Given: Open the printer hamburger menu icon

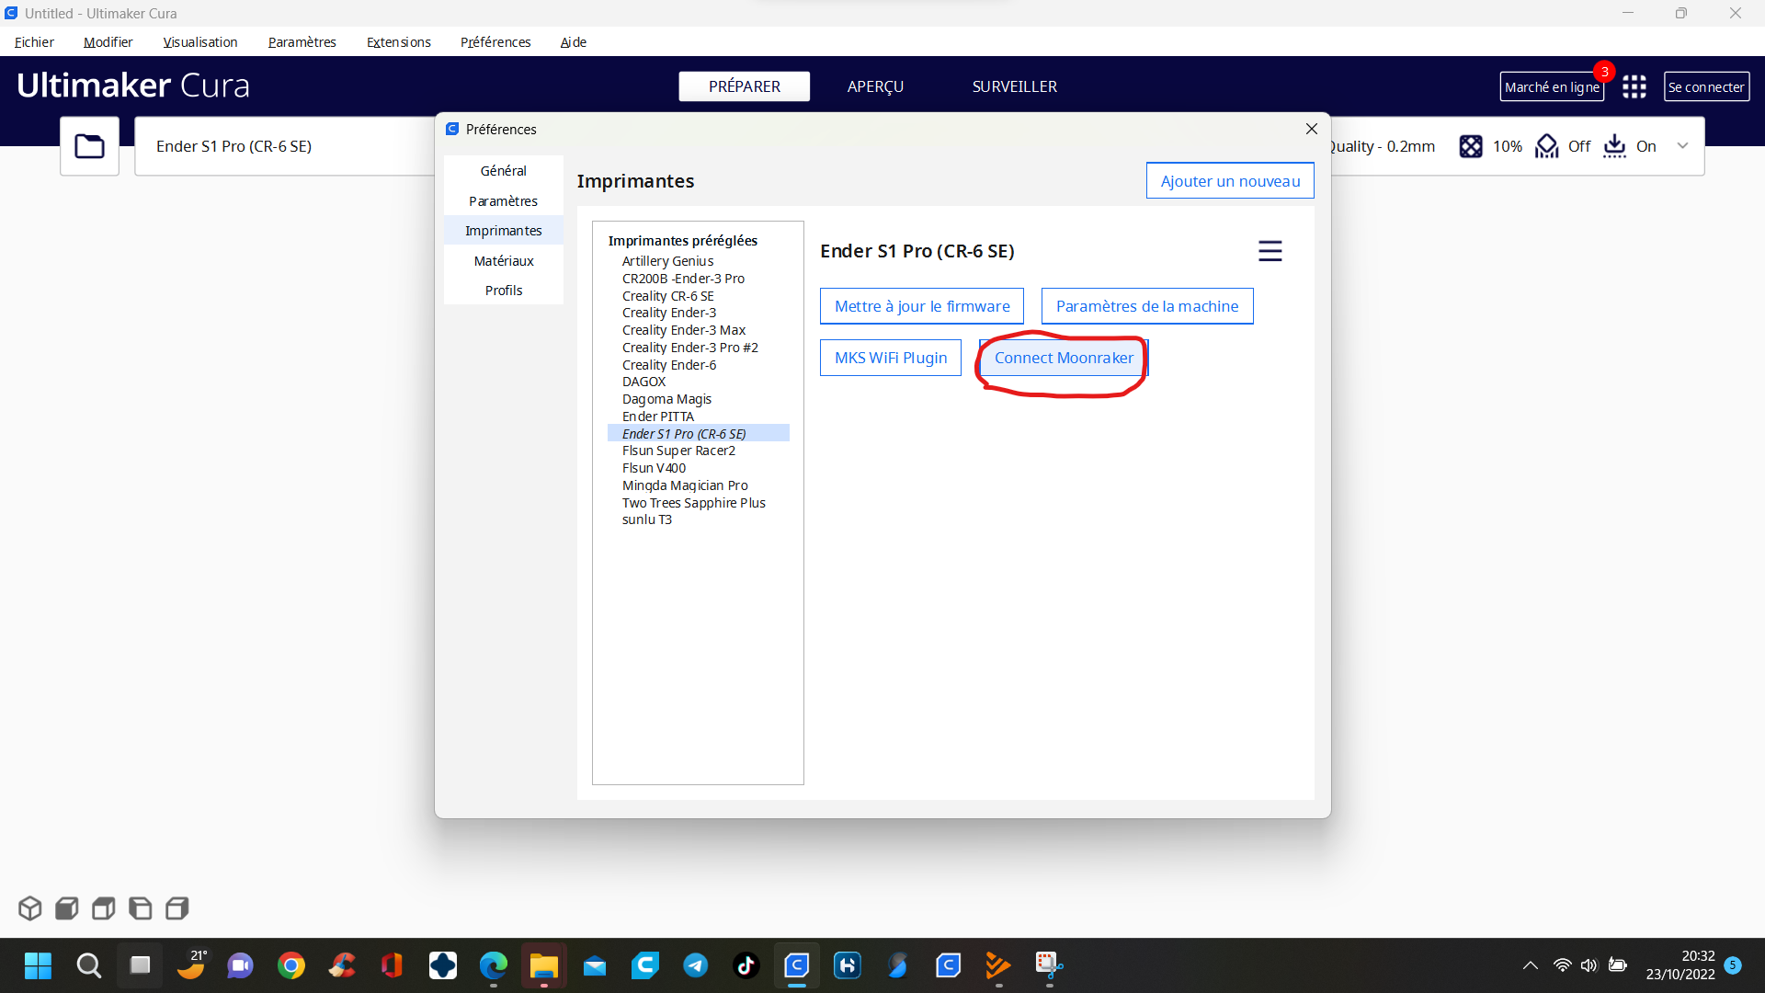Looking at the screenshot, I should coord(1270,251).
